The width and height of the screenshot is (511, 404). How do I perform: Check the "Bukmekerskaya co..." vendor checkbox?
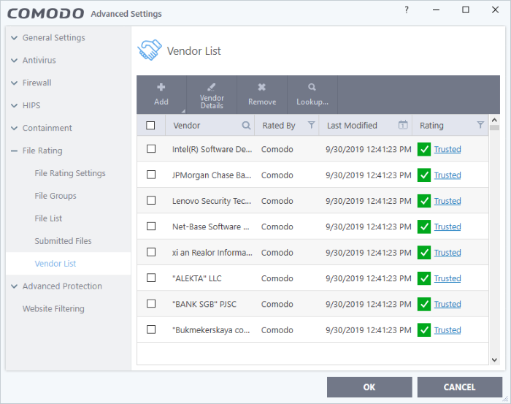tap(151, 329)
